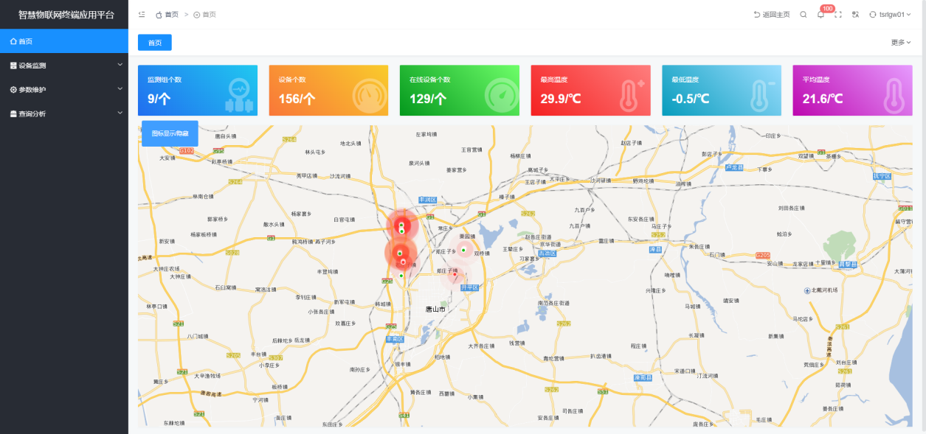Screen dimensions: 926x434
Task: Open notifications bell showing 100
Action: 820,15
